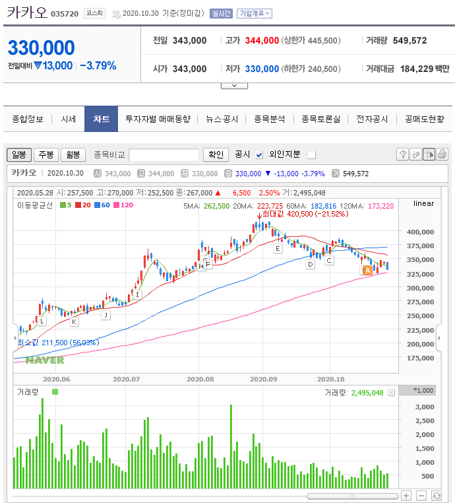This screenshot has width=455, height=503.
Task: Open chart settings wrench icon
Action: [403, 154]
